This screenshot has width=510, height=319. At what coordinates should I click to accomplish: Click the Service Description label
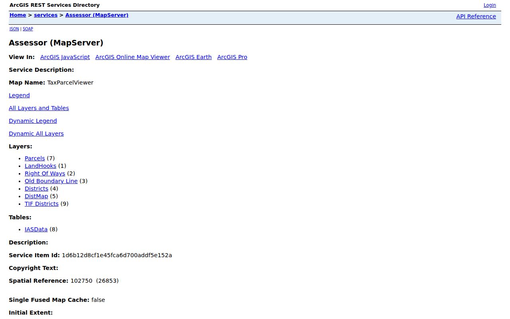pos(41,70)
